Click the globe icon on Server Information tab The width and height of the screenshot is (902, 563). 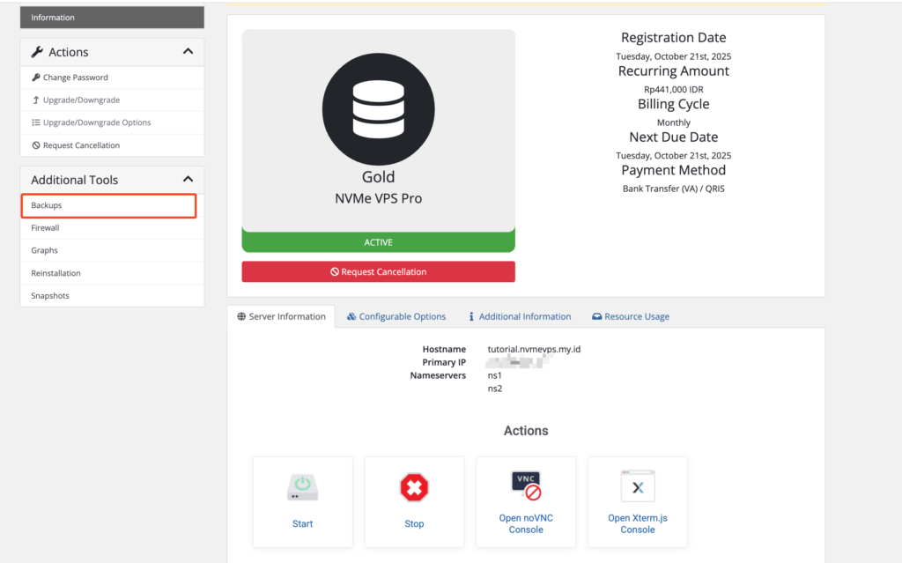click(241, 316)
